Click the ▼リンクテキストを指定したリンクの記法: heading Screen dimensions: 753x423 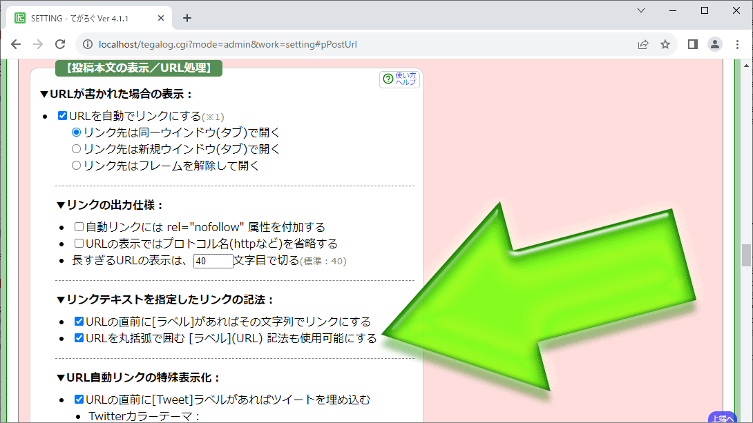click(165, 299)
